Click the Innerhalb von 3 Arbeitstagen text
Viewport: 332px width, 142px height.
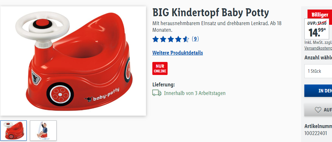tap(195, 93)
